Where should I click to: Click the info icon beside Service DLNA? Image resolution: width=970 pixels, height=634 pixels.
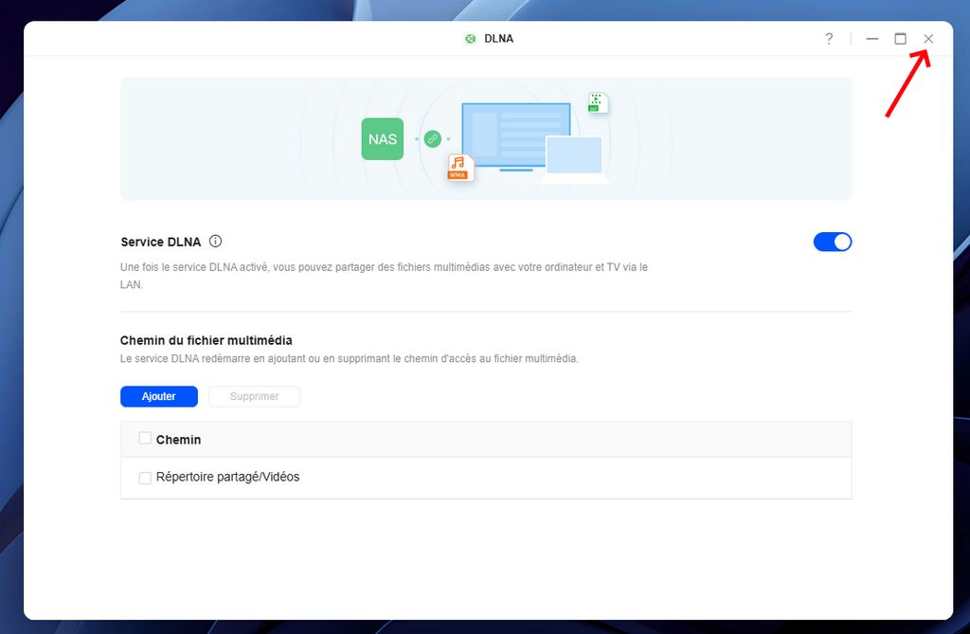point(215,242)
